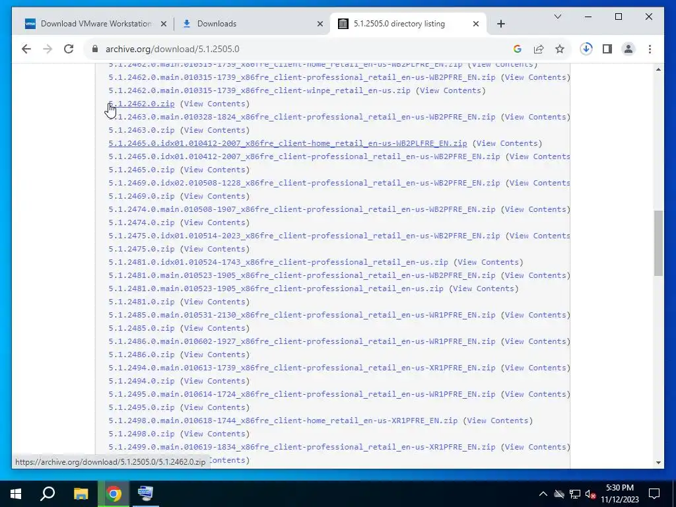Open 5.1.2499.0.main XR1PFRE_EN.zip link
676x507 pixels.
click(302, 447)
